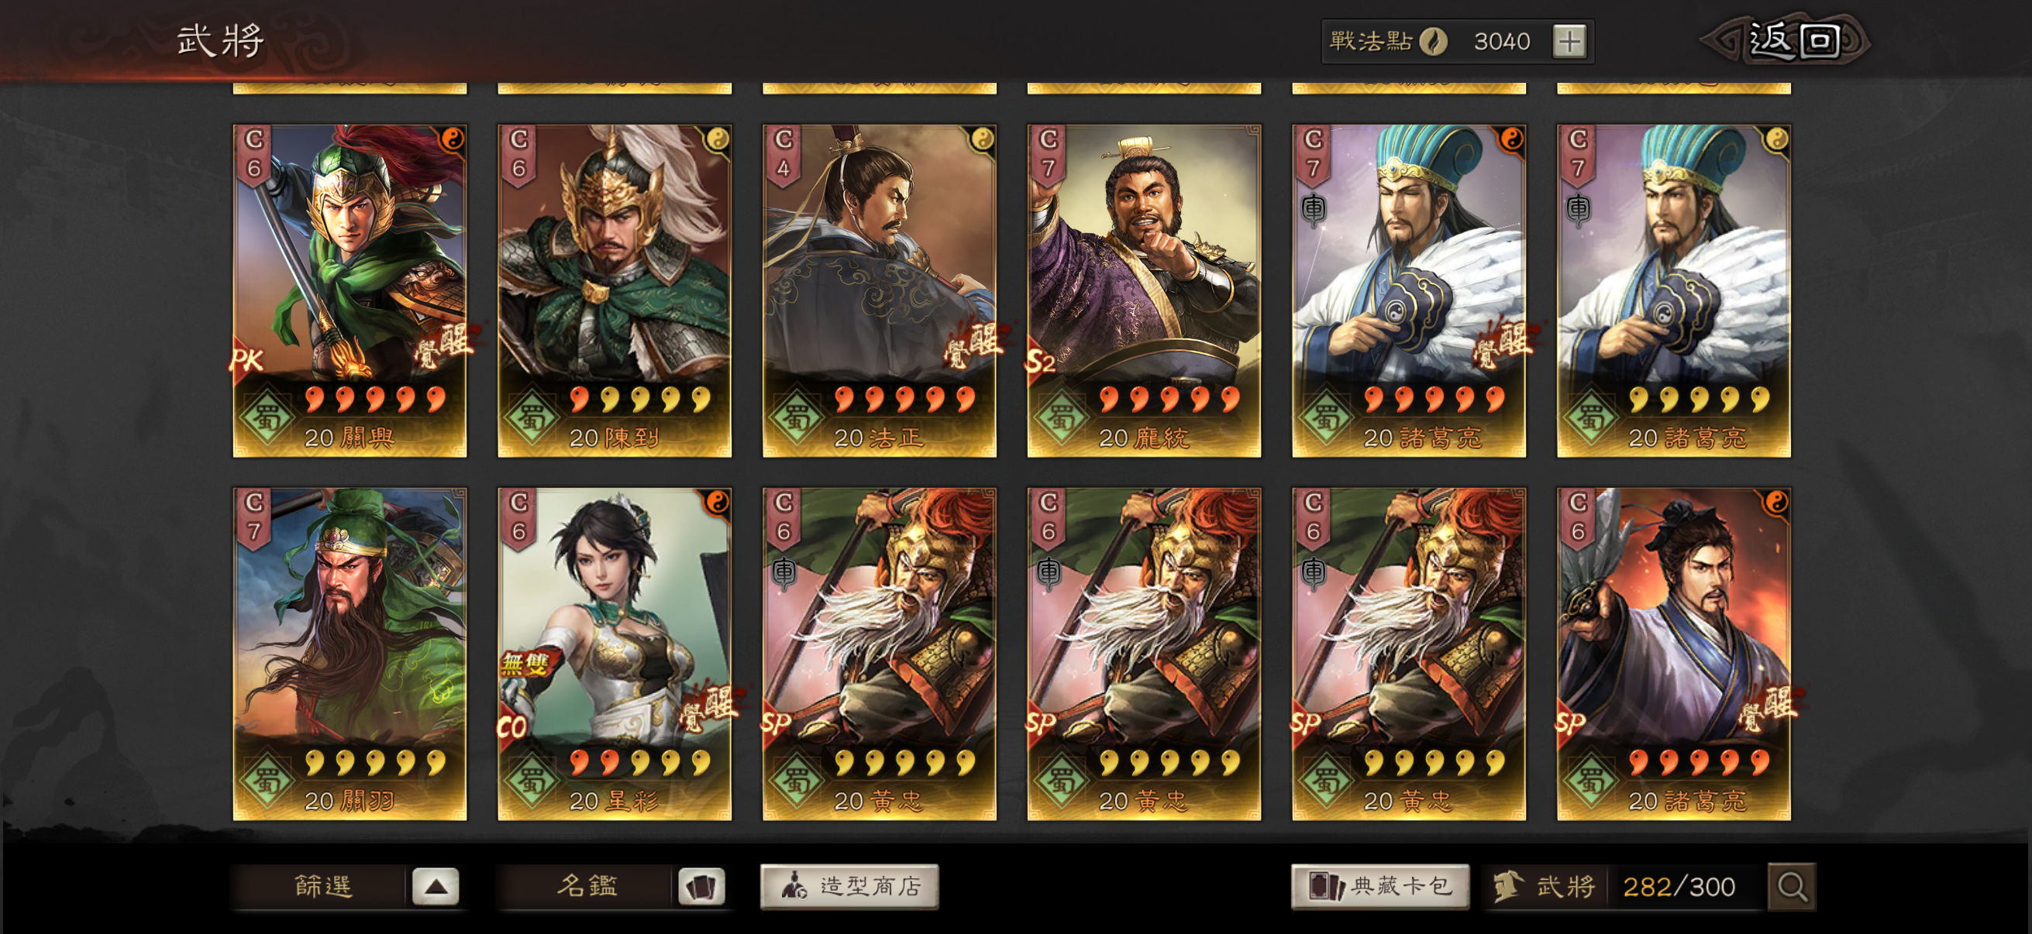This screenshot has width=2032, height=934.
Task: Open the 典藏卡包 card pack collection
Action: point(1379,887)
